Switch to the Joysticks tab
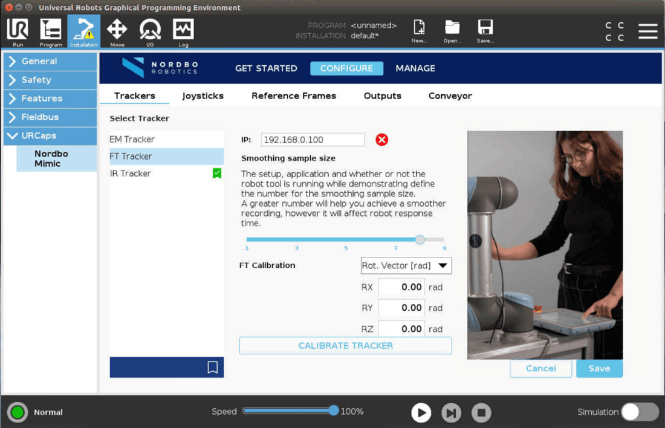 [x=203, y=96]
